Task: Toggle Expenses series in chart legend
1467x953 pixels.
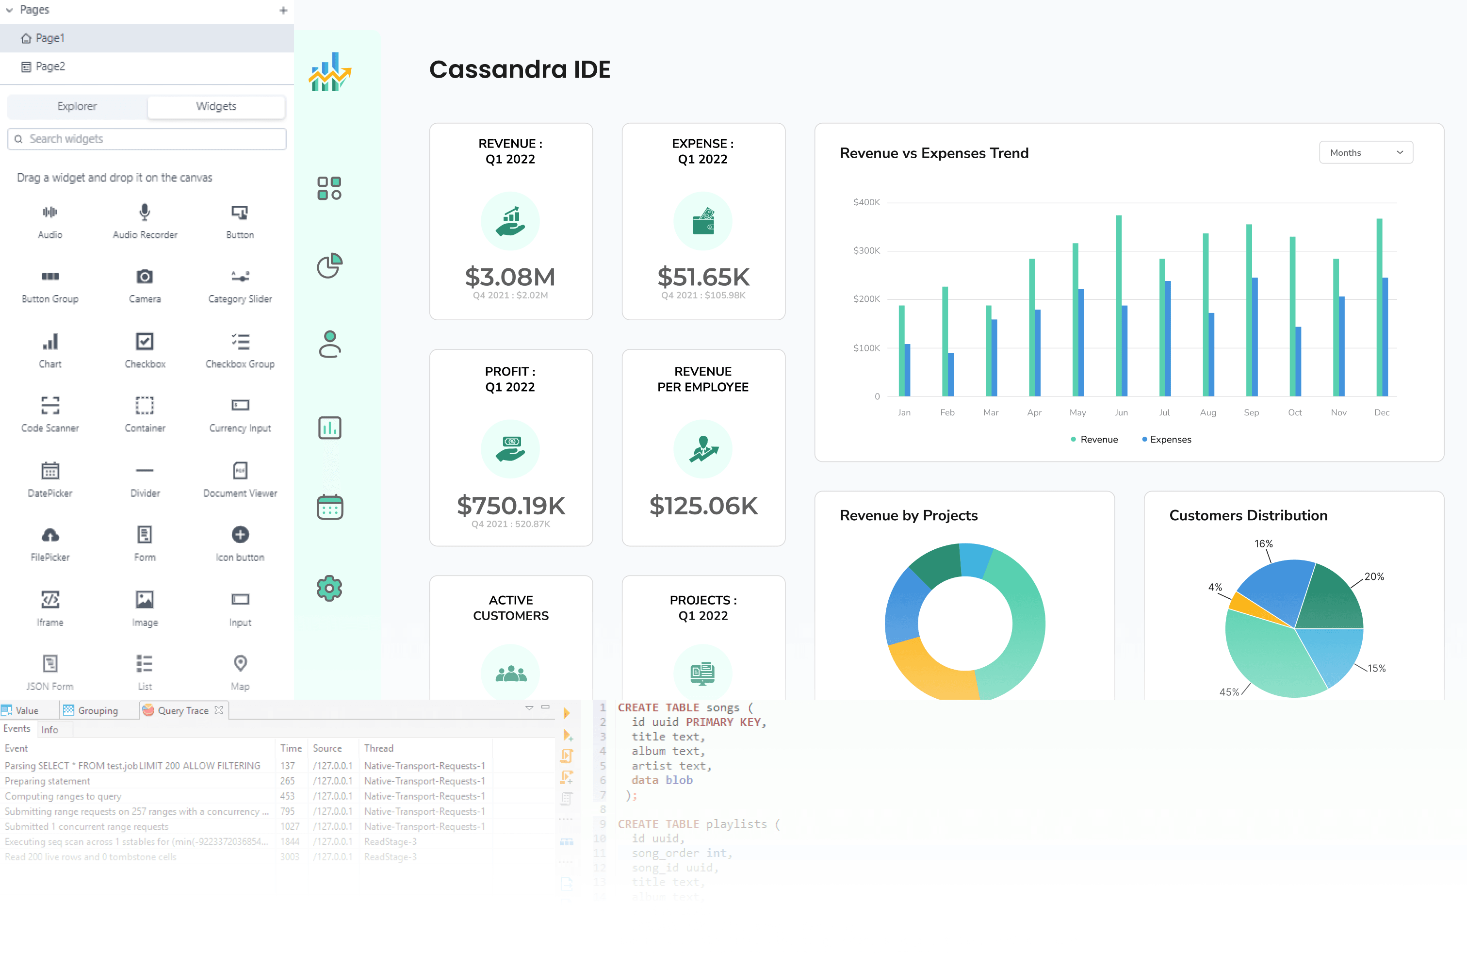Action: [1166, 440]
